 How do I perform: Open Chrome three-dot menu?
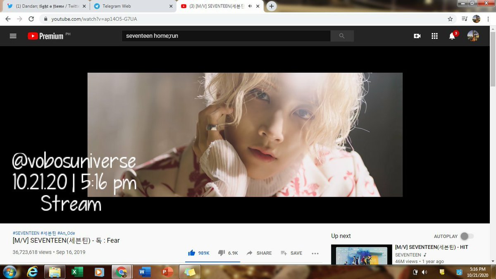(488, 19)
